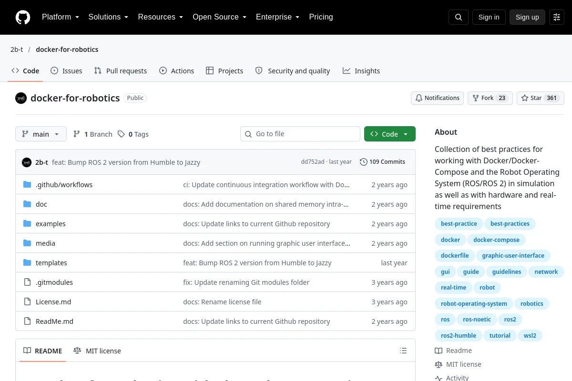Open appearance settings sliders icon
Viewport: 572px width, 381px height.
557,17
